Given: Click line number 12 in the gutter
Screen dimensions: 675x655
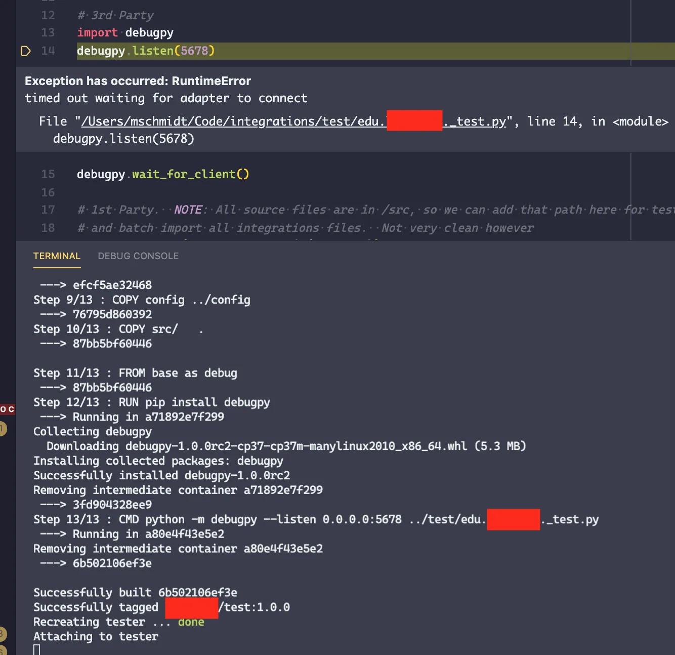Looking at the screenshot, I should (48, 15).
